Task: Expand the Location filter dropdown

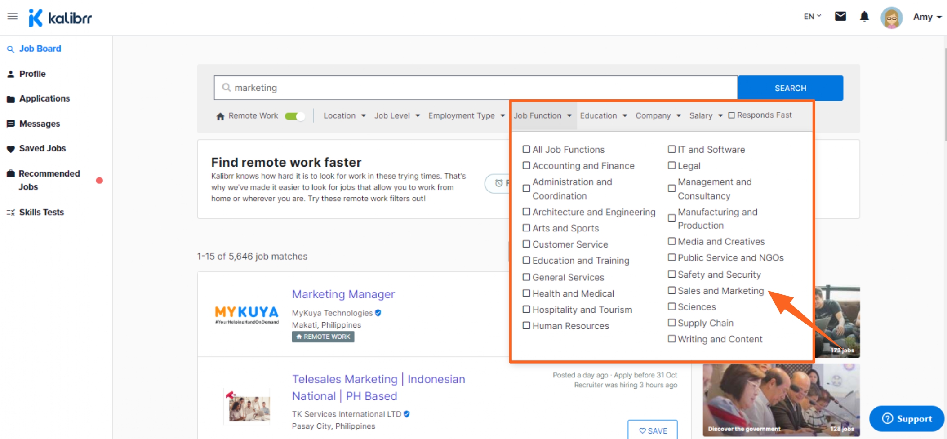Action: pyautogui.click(x=344, y=116)
